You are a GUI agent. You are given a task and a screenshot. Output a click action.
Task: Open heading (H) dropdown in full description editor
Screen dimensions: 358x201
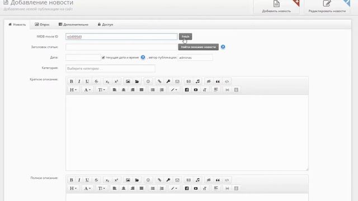(x=73, y=189)
